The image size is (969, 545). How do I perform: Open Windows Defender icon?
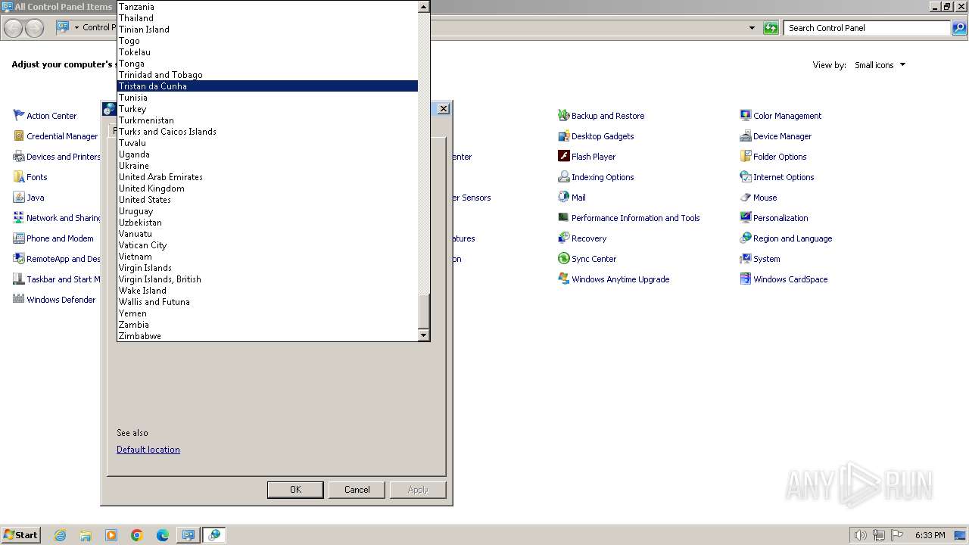[19, 300]
